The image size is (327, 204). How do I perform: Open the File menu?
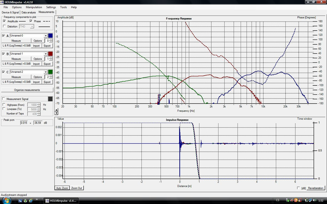point(6,7)
